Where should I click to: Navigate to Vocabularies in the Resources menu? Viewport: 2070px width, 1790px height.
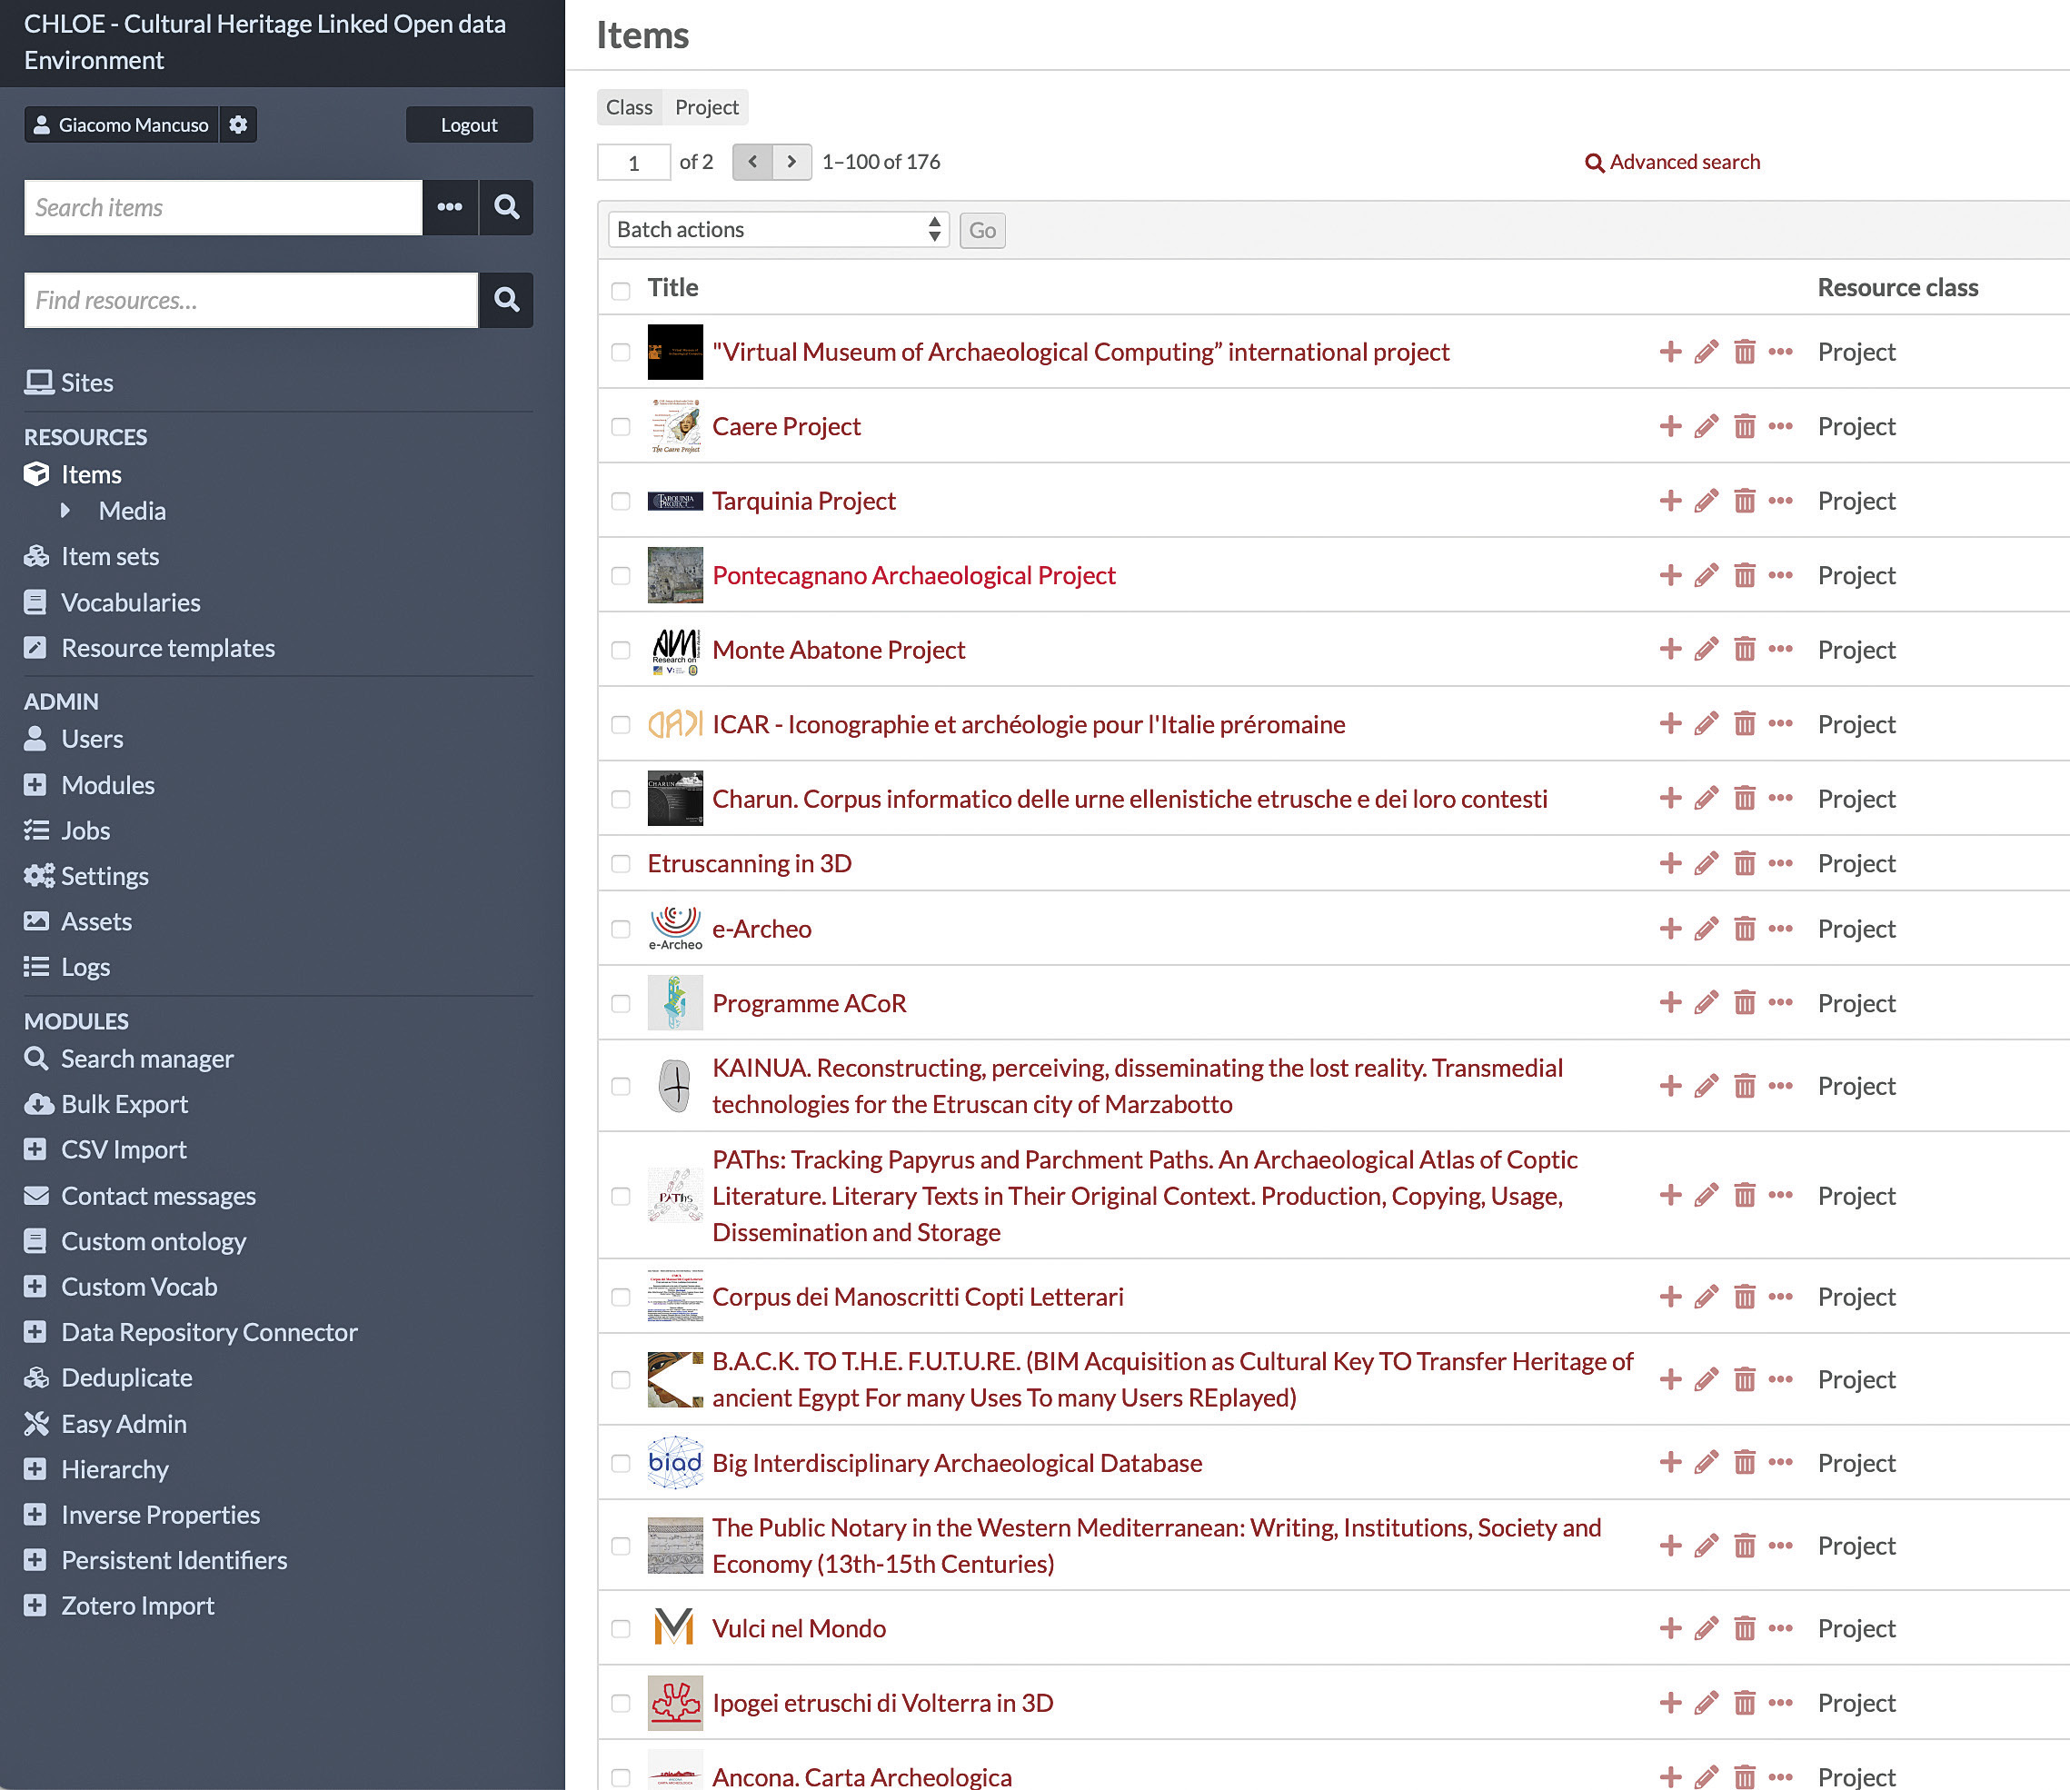tap(130, 602)
